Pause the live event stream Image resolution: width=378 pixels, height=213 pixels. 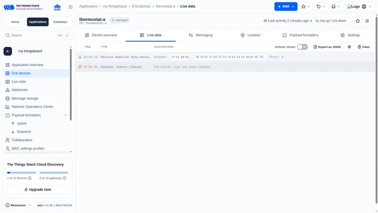349,47
